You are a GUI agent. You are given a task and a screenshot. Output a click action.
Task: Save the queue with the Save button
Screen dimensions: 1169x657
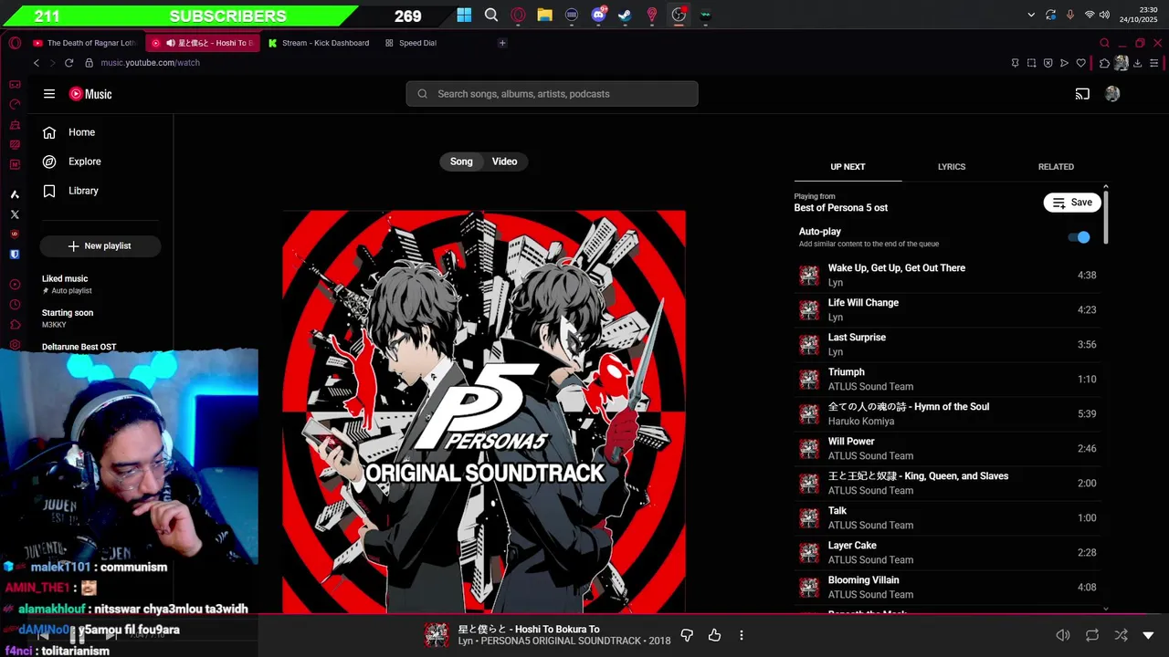tap(1072, 203)
